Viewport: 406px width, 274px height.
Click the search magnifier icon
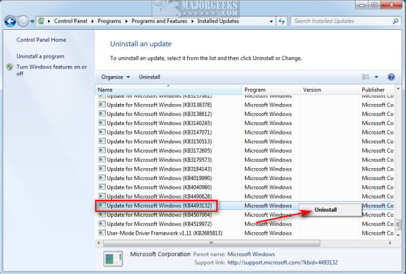pos(395,21)
